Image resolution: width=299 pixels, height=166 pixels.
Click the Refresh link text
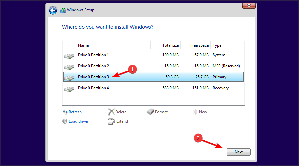pyautogui.click(x=75, y=112)
